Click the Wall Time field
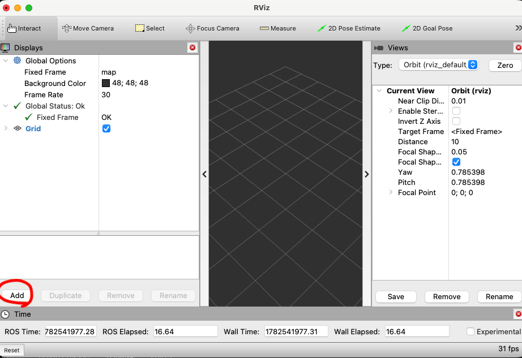The image size is (522, 358). tap(296, 331)
